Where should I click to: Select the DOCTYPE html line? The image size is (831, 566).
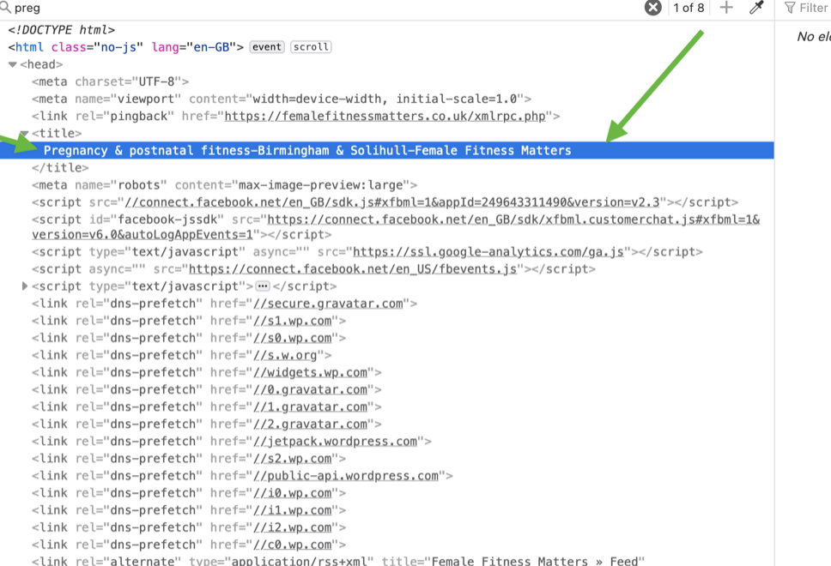click(x=62, y=30)
